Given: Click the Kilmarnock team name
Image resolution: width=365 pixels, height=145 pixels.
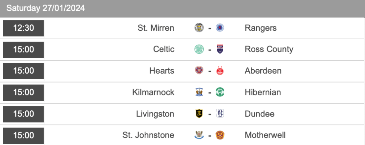Looking at the screenshot, I should click(x=153, y=92).
